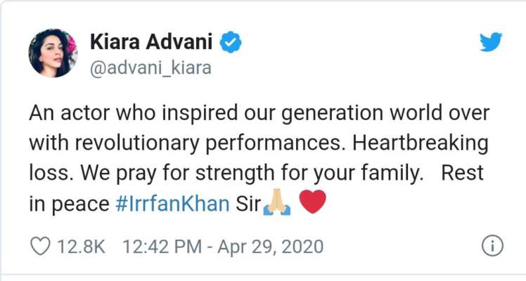This screenshot has width=526, height=281.
Task: Open Kiara Advani profile picture
Action: [53, 53]
